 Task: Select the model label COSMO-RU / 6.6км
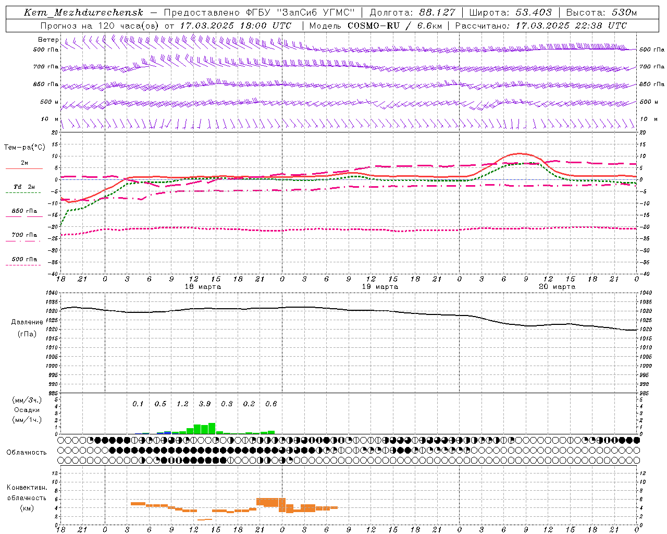pyautogui.click(x=394, y=26)
